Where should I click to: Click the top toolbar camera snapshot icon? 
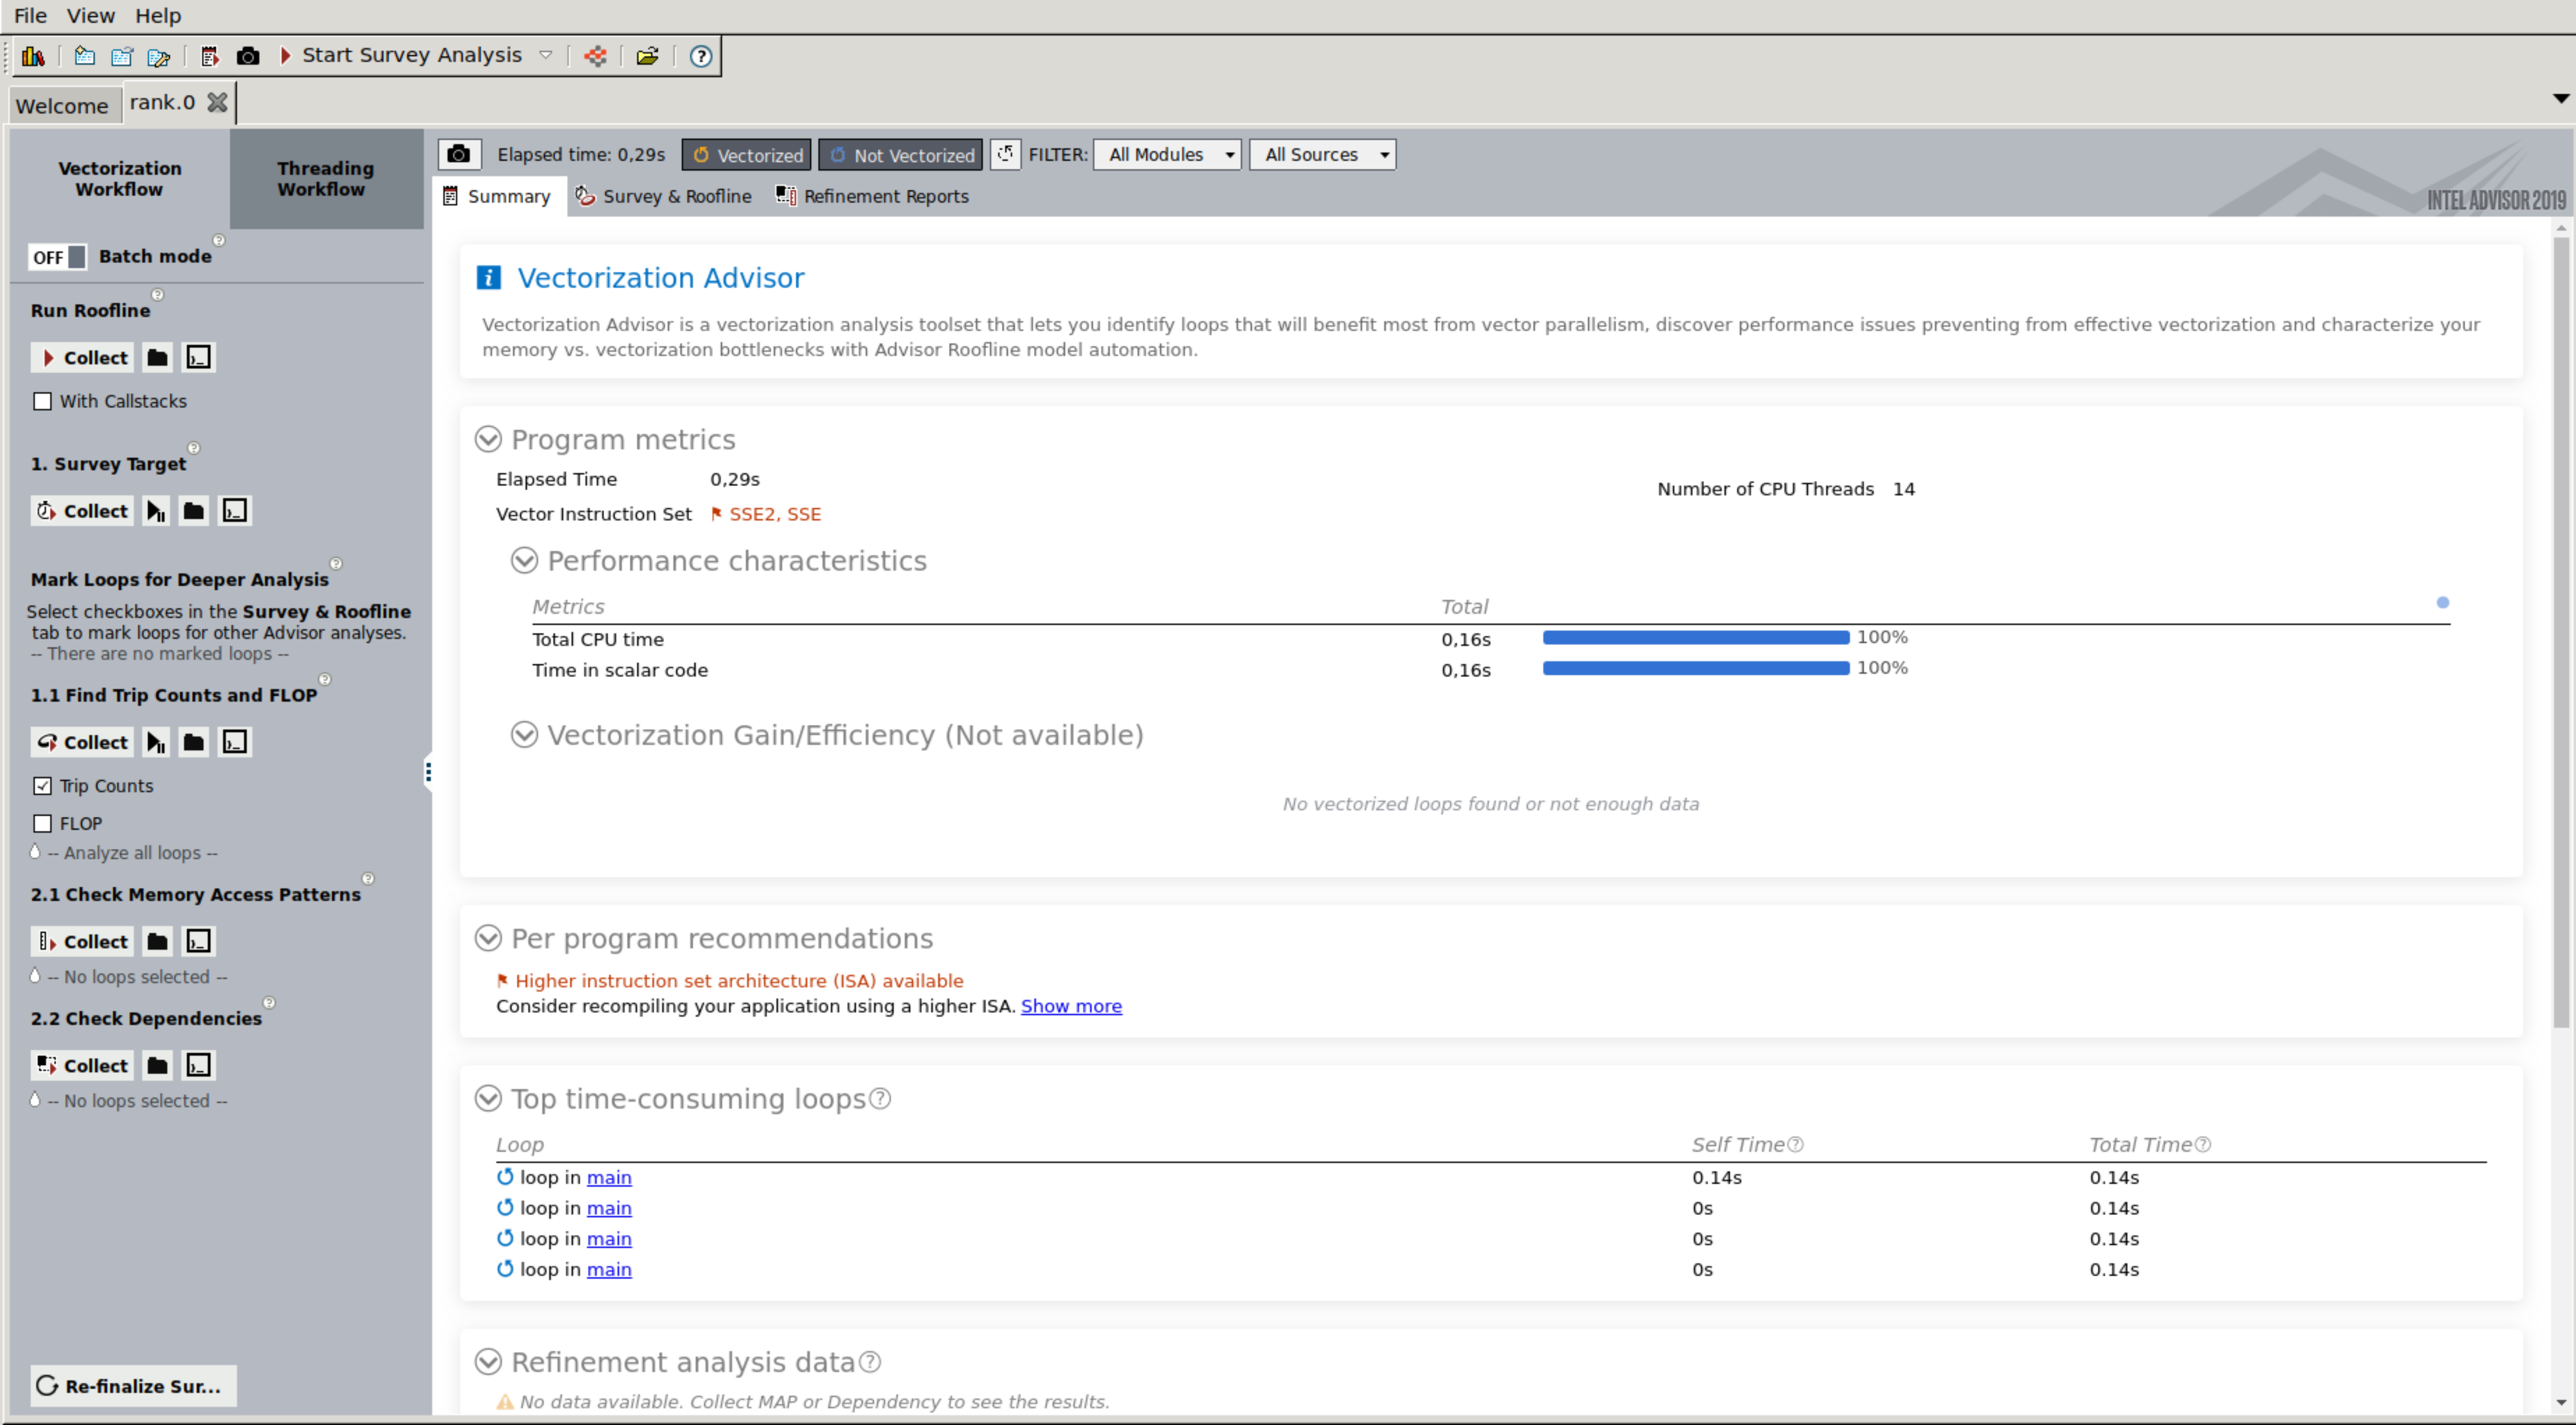(248, 56)
